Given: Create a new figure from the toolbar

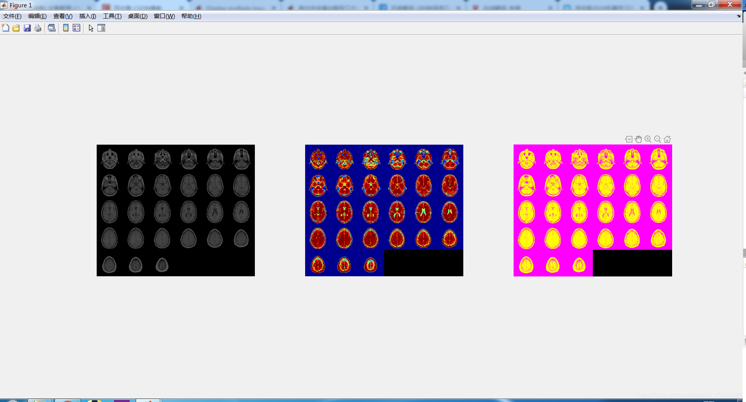Looking at the screenshot, I should click(5, 28).
